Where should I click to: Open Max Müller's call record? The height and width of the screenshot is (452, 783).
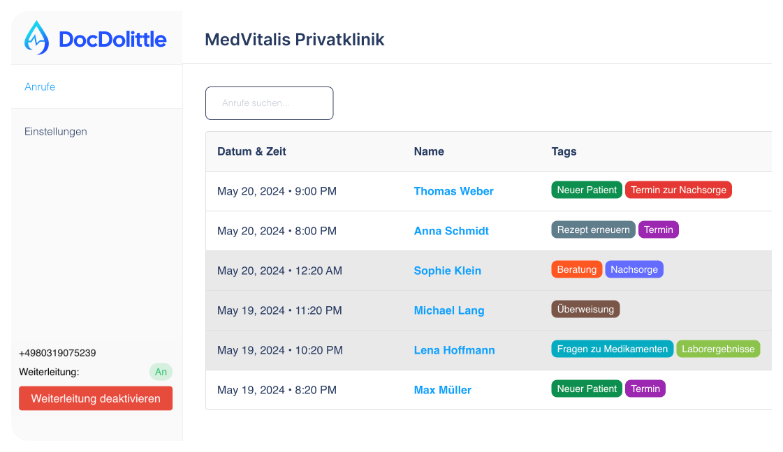coord(442,390)
